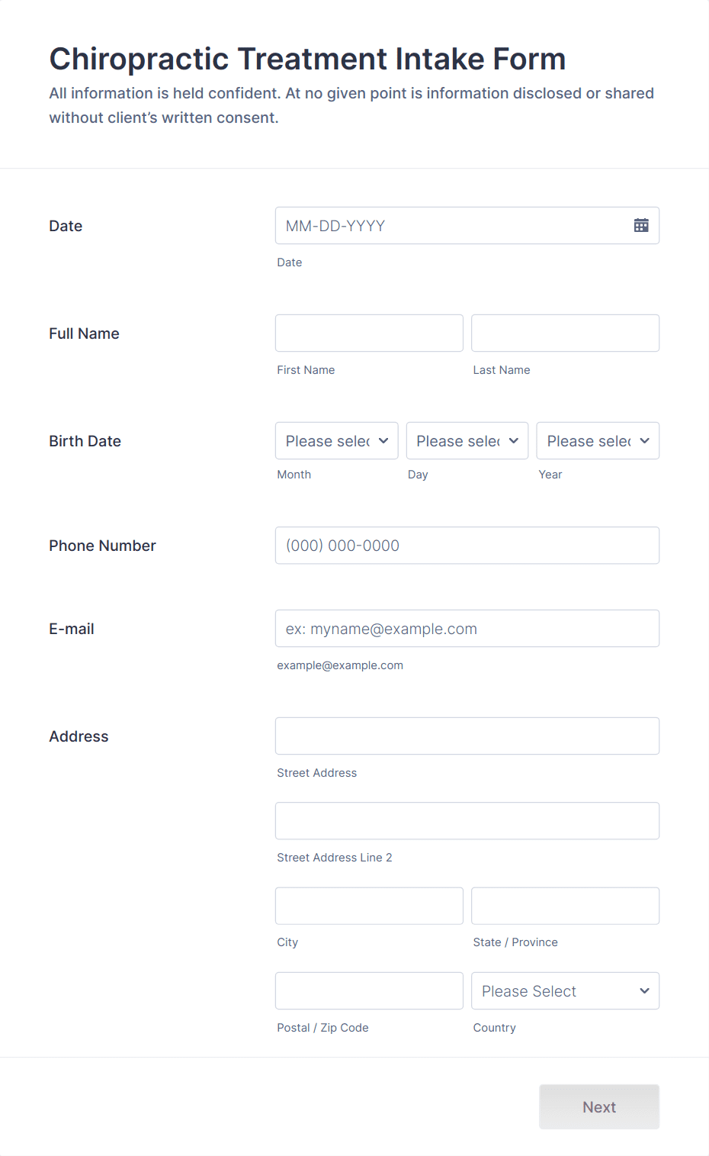This screenshot has width=709, height=1156.
Task: Click the Next button
Action: (x=598, y=1106)
